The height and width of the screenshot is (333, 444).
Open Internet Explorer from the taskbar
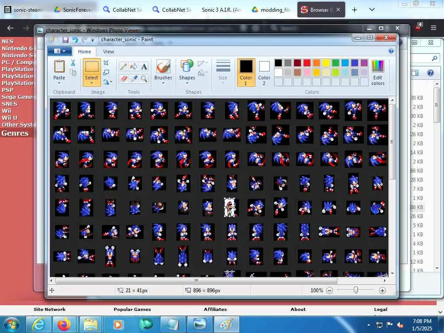point(38,324)
